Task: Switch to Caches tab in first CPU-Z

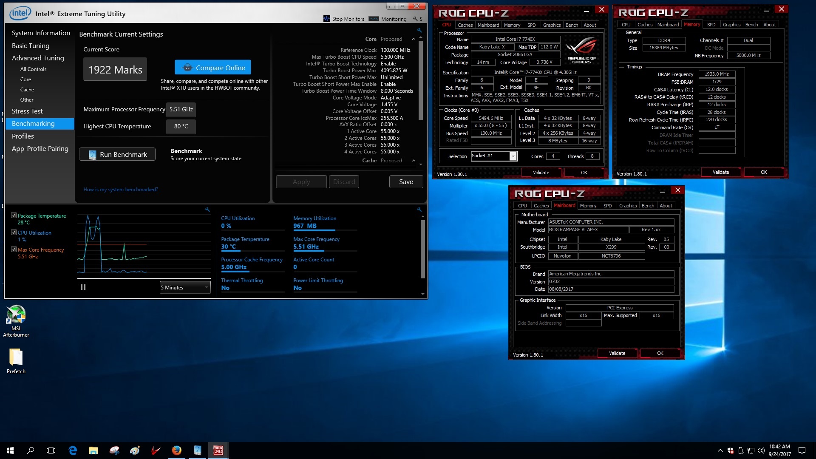Action: (465, 25)
